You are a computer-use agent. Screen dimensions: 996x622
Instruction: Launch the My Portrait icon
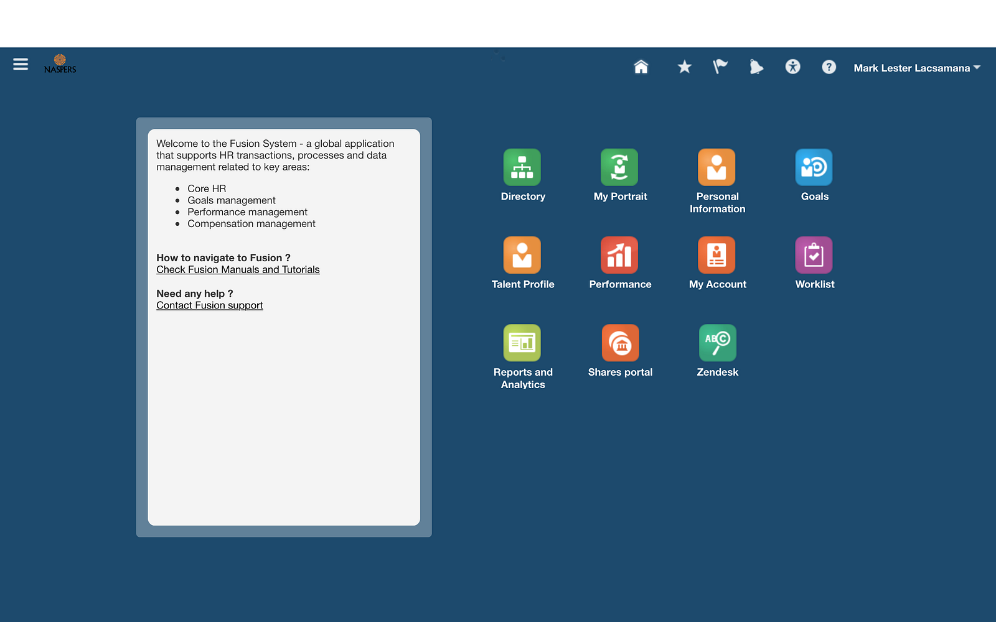point(619,167)
